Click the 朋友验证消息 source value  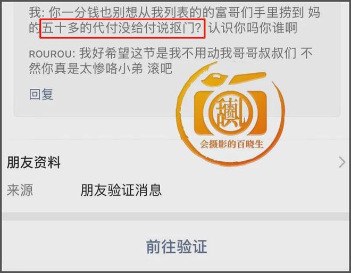click(x=121, y=190)
